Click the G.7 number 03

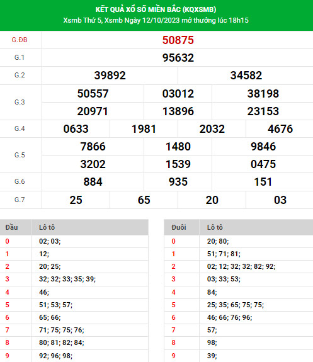click(x=280, y=200)
